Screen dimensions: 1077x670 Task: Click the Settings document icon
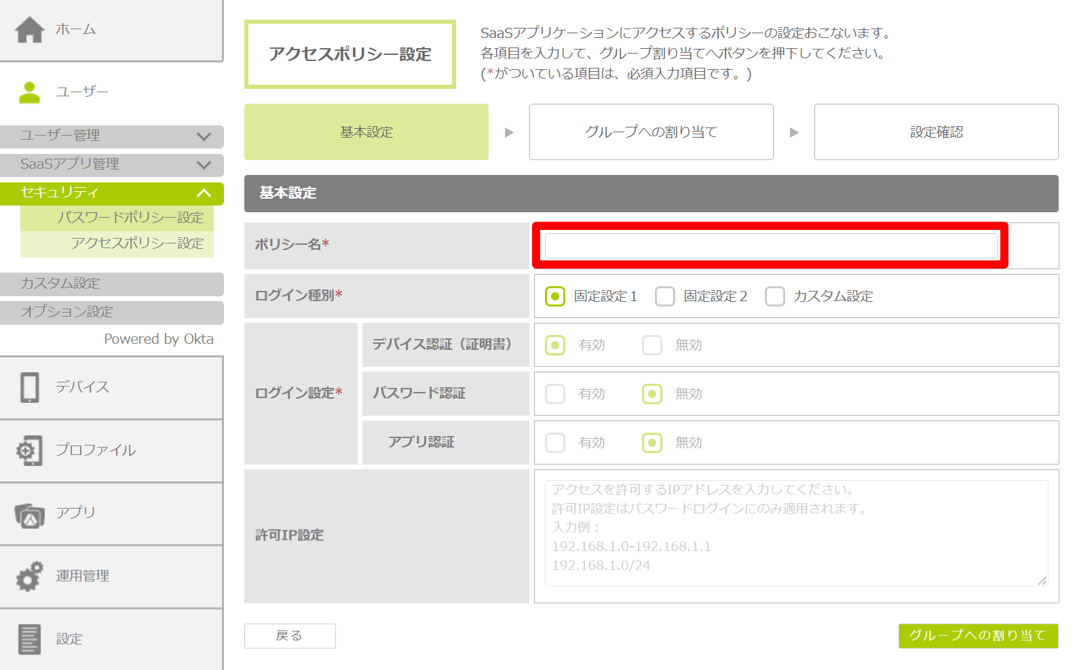(30, 639)
